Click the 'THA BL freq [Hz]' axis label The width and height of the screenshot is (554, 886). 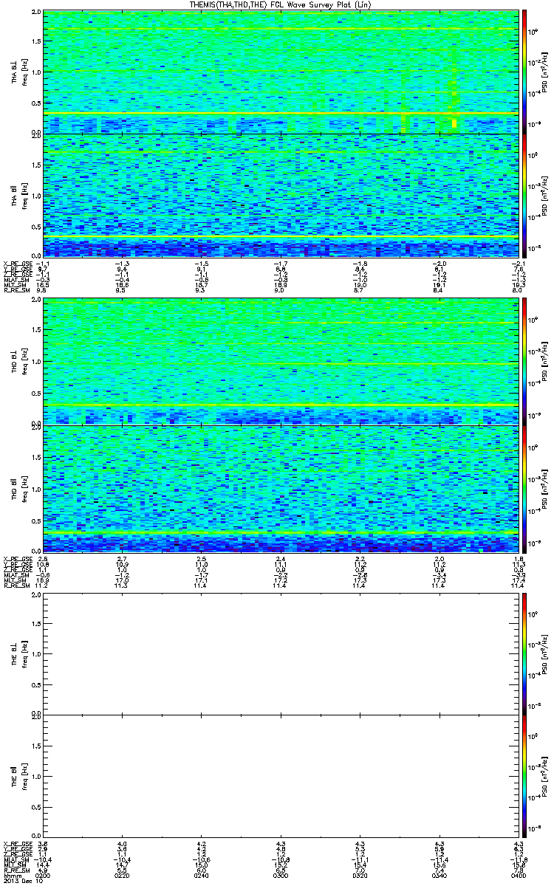(19, 72)
